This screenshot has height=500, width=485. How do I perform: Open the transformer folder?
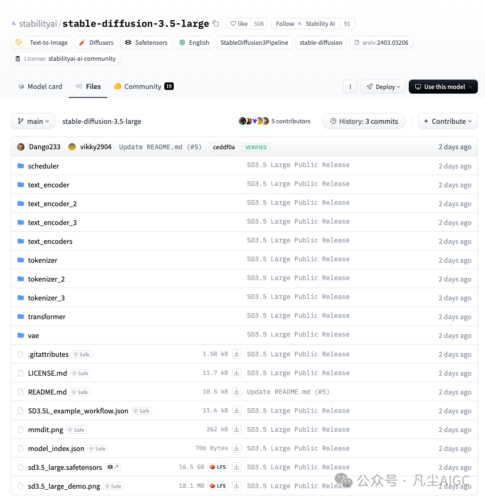pyautogui.click(x=47, y=316)
